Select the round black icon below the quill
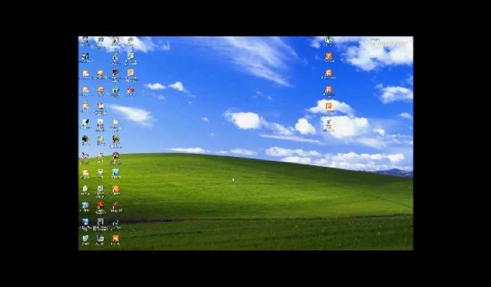The image size is (491, 287). (85, 139)
